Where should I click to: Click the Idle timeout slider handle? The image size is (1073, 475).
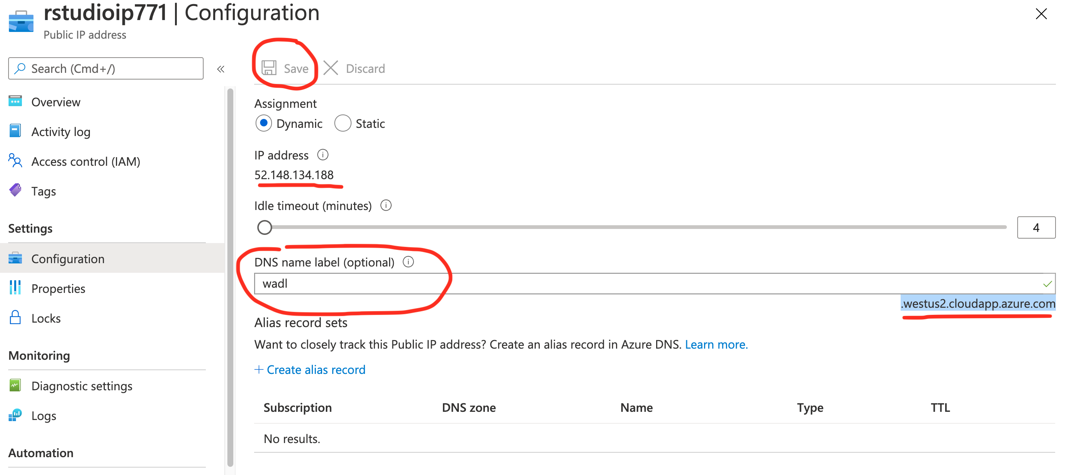click(265, 227)
